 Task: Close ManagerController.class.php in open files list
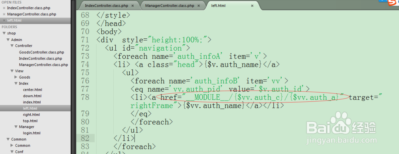click(x=4, y=14)
